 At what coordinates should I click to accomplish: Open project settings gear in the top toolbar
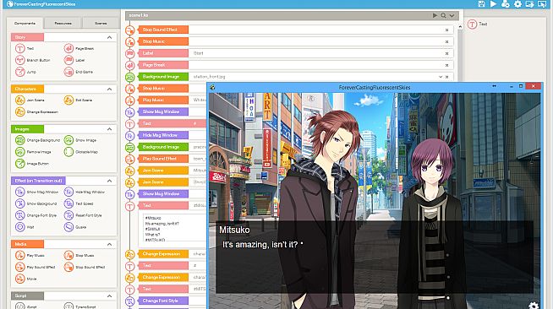click(517, 4)
